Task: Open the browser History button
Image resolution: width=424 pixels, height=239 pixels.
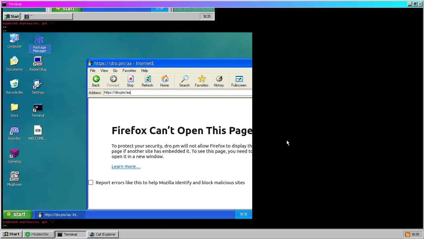Action: pos(219,81)
